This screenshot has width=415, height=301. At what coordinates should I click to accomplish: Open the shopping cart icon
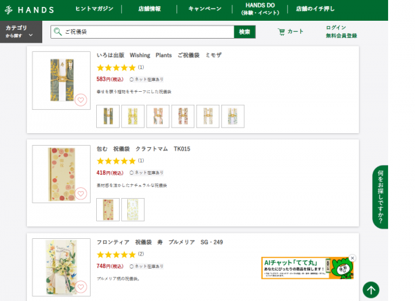[281, 32]
